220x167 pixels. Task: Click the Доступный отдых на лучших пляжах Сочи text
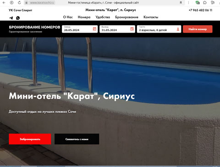pos(42,111)
